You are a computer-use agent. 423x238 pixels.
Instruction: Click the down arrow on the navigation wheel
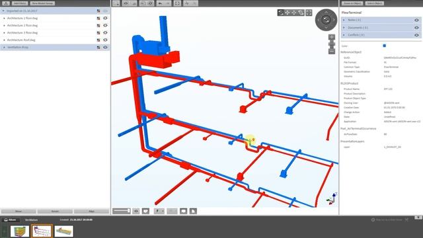click(x=326, y=28)
